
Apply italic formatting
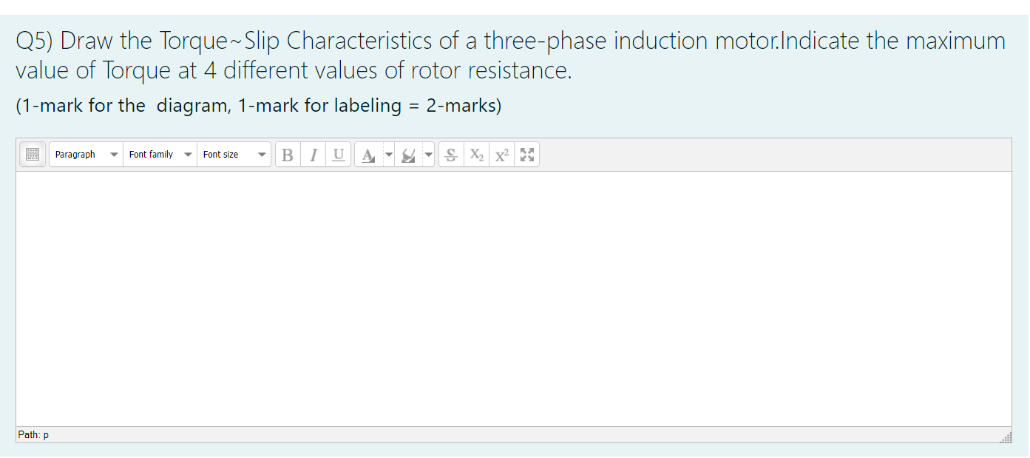pyautogui.click(x=313, y=154)
